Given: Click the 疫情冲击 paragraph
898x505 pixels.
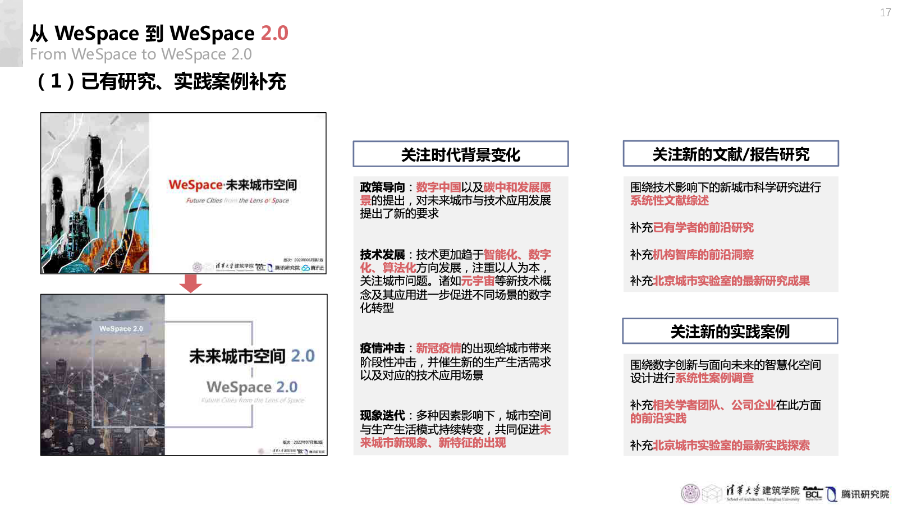Looking at the screenshot, I should coord(456,362).
